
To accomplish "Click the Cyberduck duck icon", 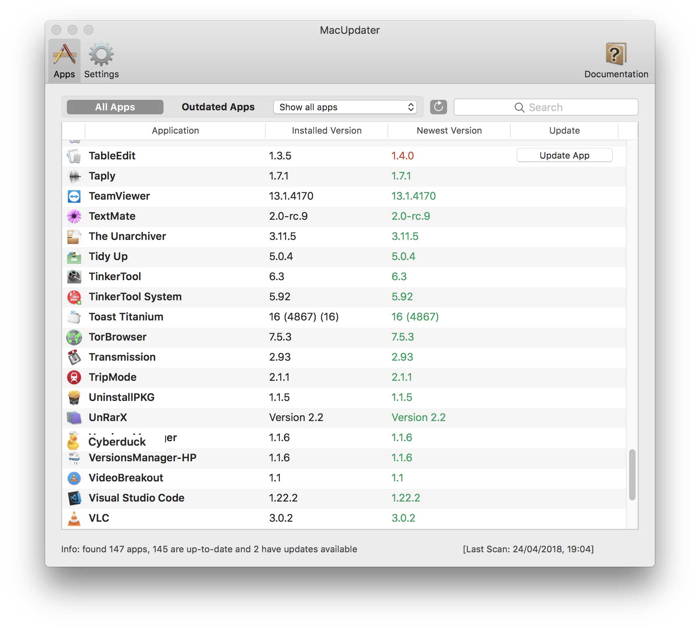I will 73,441.
